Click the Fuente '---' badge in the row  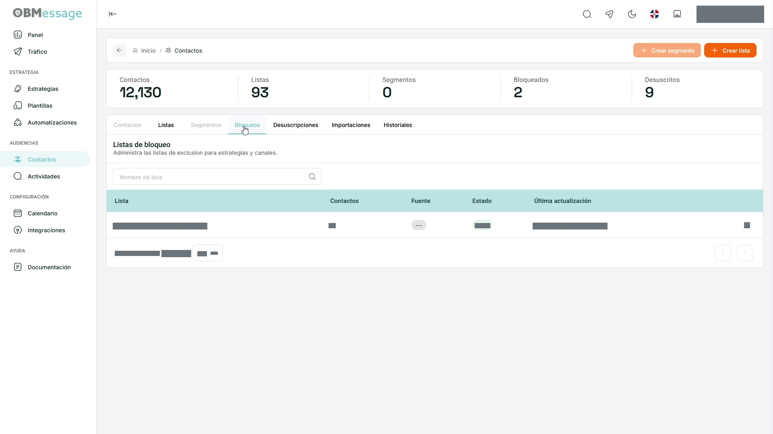pos(419,225)
